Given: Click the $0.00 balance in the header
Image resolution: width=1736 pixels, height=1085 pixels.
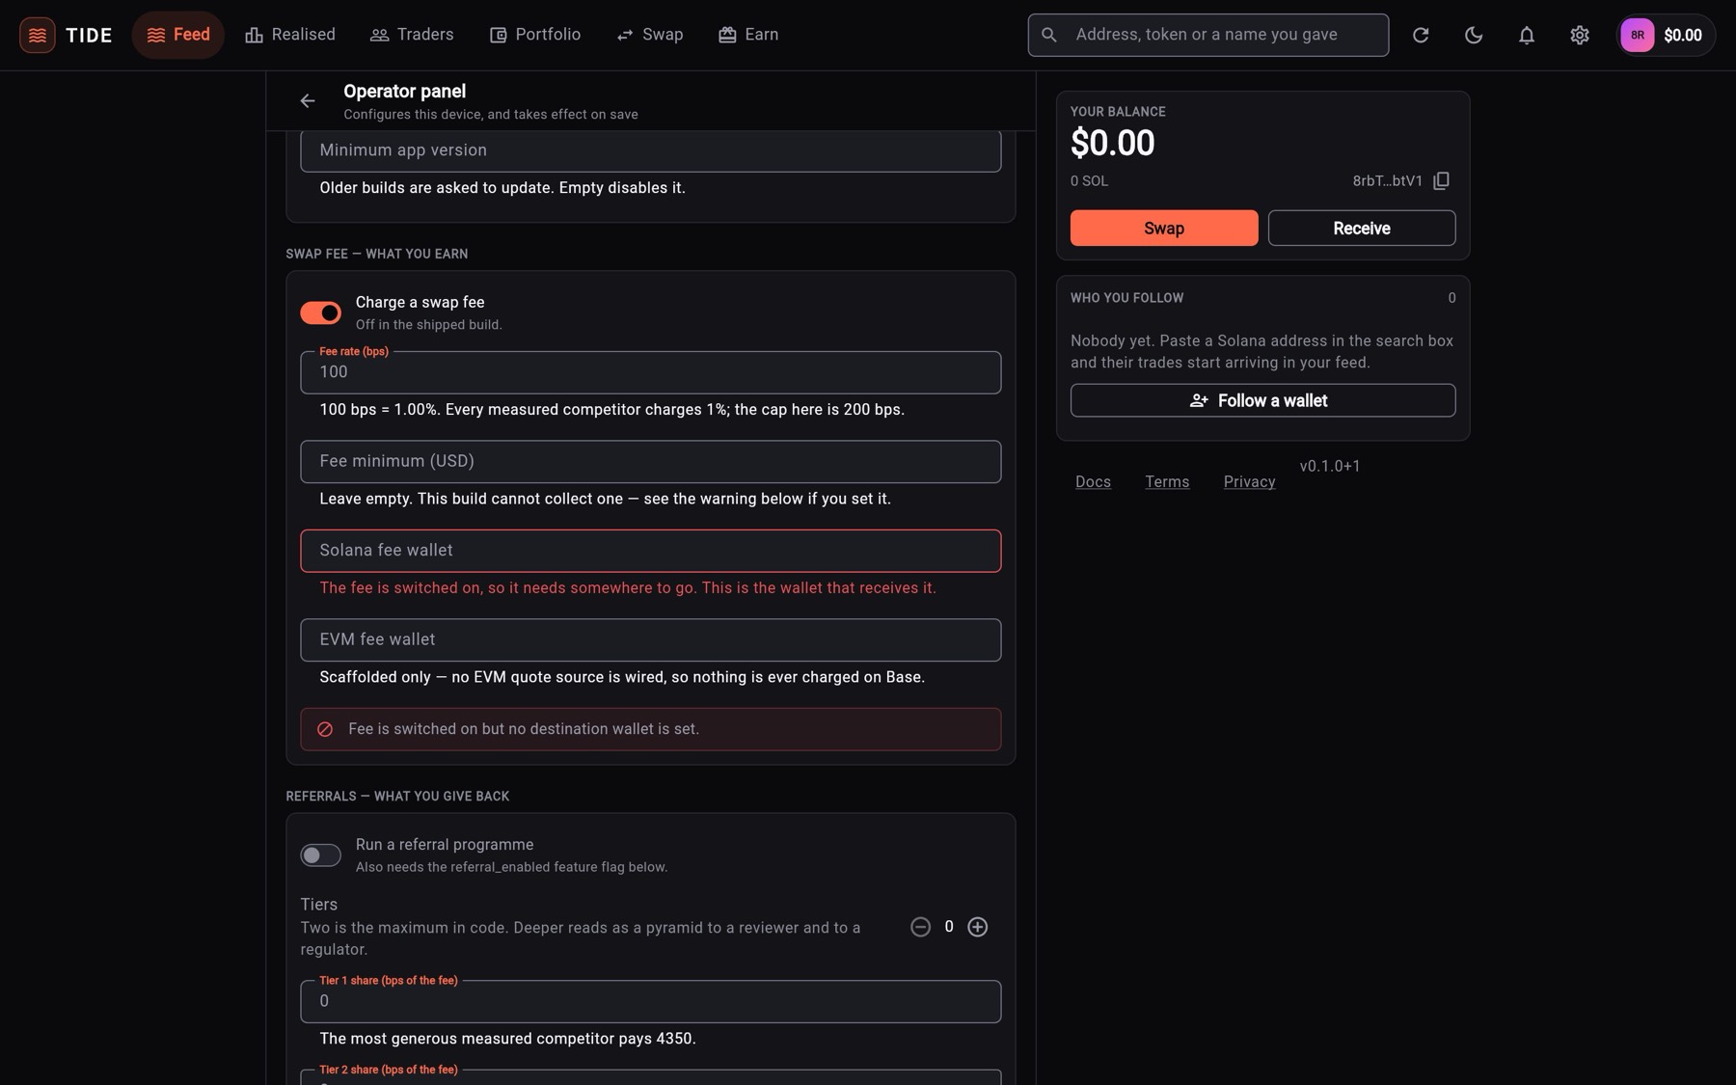Looking at the screenshot, I should 1683,36.
